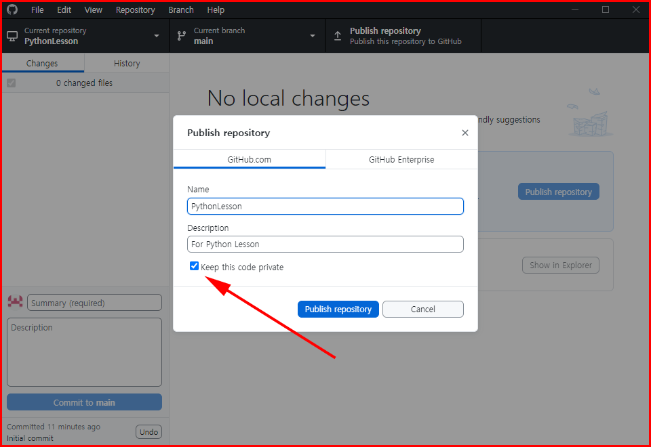Focus the Summary (required) commit field

94,303
